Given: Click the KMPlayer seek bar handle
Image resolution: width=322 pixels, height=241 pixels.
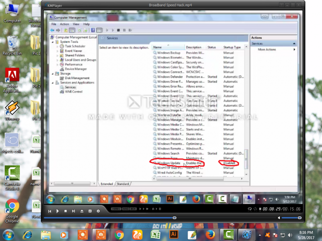Looking at the screenshot, I should tap(174, 218).
